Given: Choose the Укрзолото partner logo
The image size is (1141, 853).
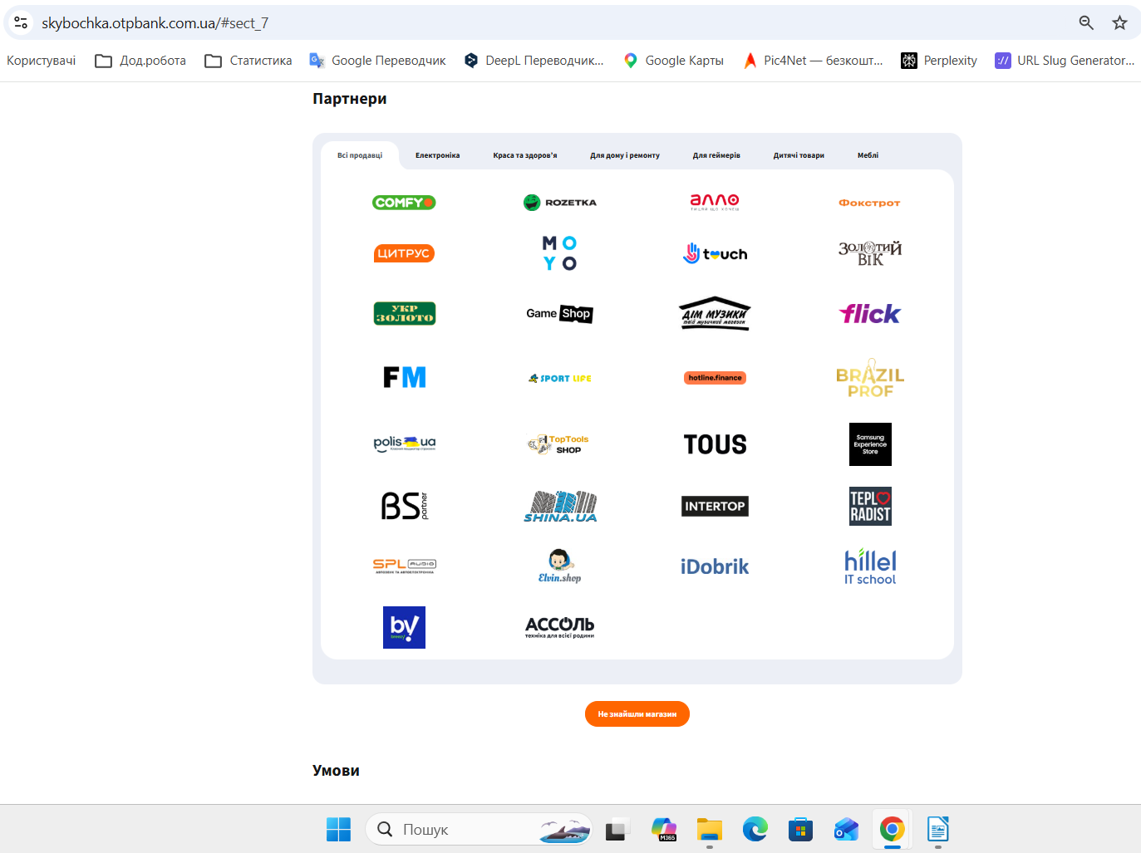Looking at the screenshot, I should click(x=405, y=314).
